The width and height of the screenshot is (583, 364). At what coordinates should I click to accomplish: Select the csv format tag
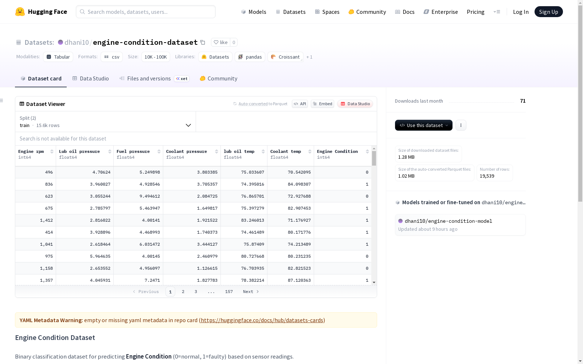pos(112,57)
